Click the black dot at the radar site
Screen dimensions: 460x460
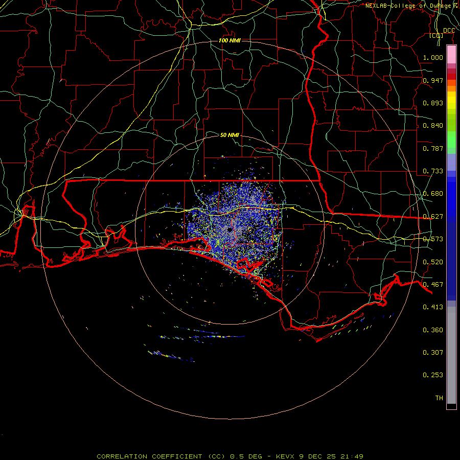(x=229, y=230)
